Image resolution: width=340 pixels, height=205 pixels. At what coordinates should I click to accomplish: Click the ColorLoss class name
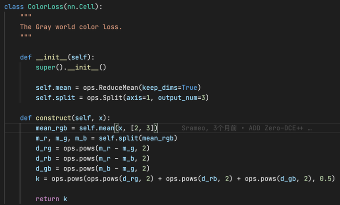[x=45, y=7]
